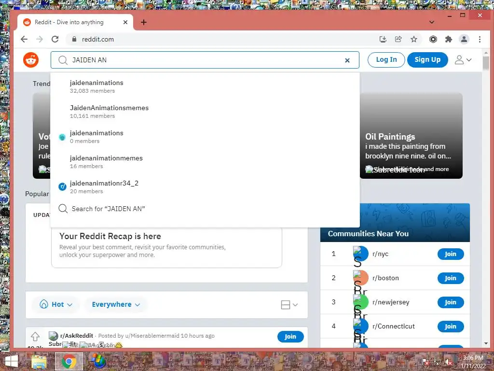Viewport: 494px width, 371px height.
Task: Click the share page icon
Action: pyautogui.click(x=398, y=39)
